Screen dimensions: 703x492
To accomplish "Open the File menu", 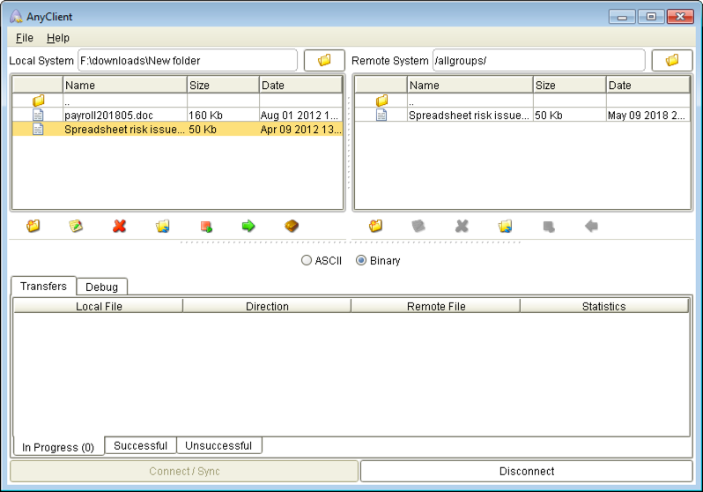I will pos(24,38).
